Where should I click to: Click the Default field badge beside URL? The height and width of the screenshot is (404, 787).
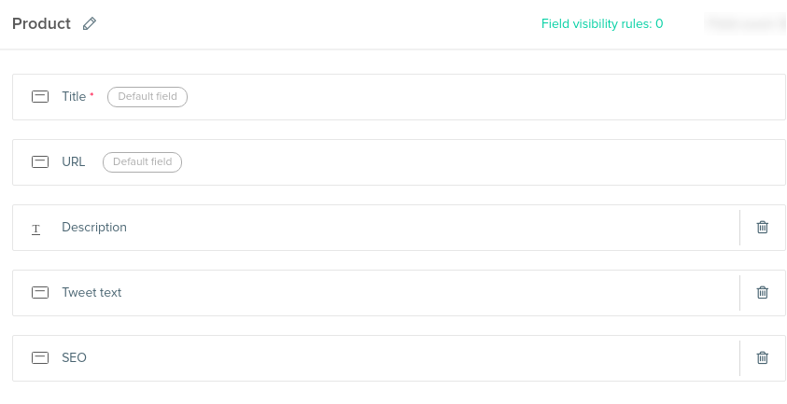(x=143, y=162)
